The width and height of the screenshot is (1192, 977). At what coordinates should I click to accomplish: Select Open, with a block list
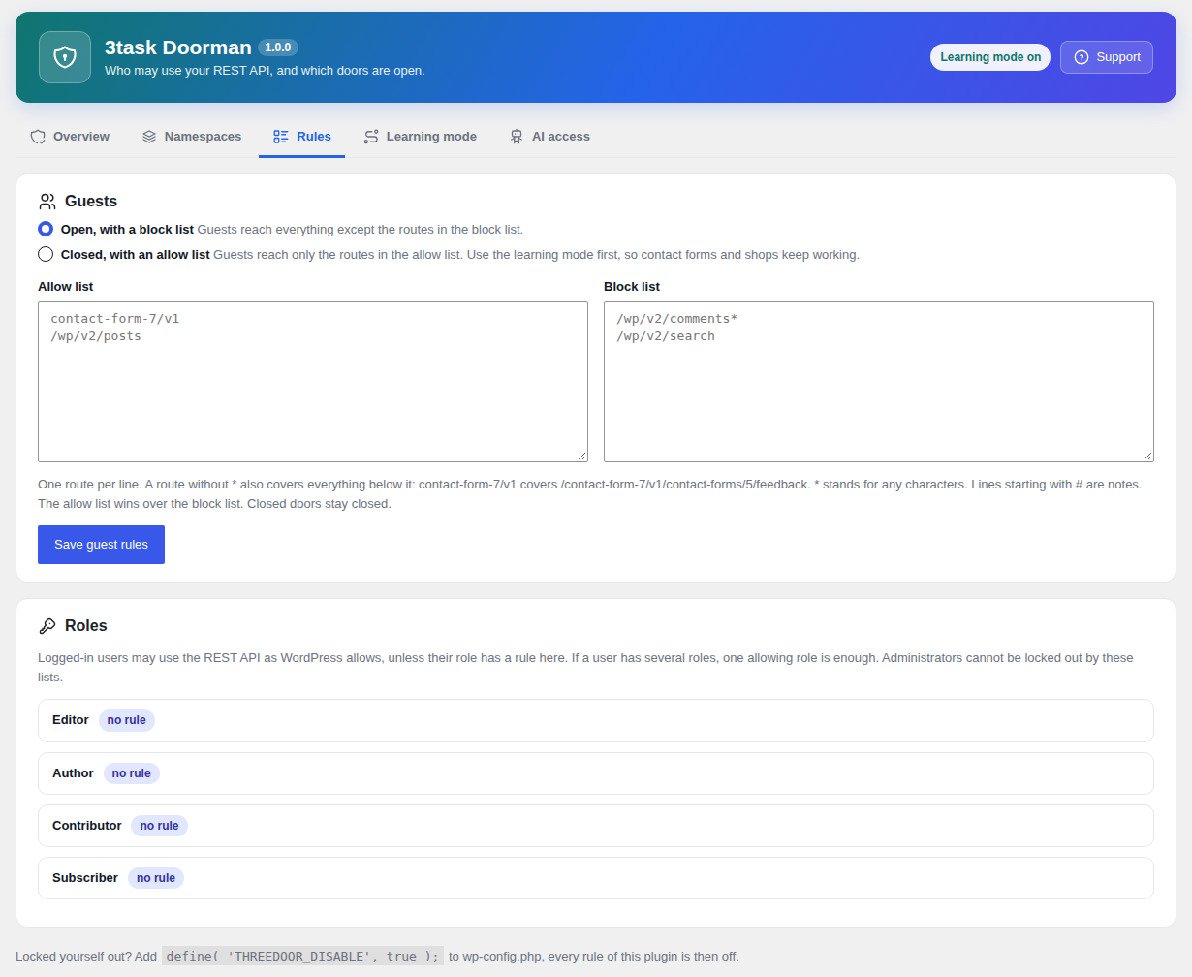point(46,230)
